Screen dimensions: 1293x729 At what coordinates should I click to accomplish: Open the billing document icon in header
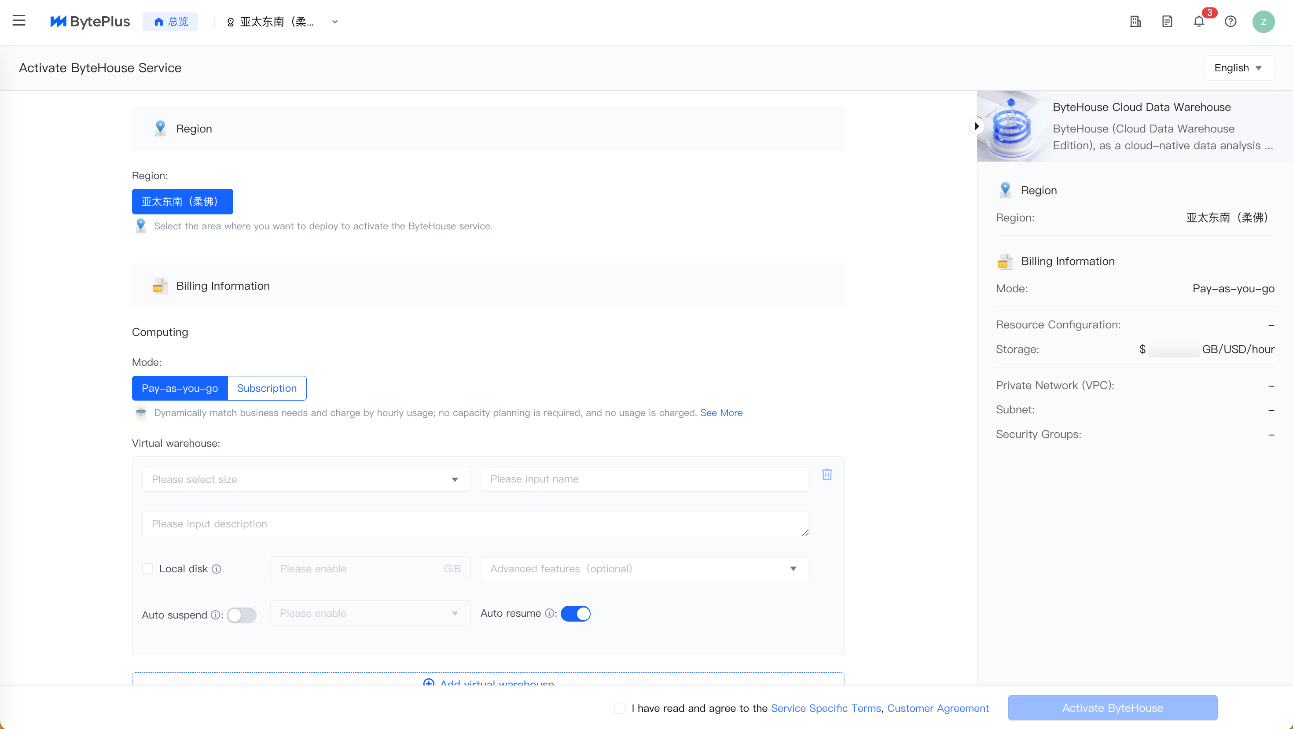click(1167, 22)
